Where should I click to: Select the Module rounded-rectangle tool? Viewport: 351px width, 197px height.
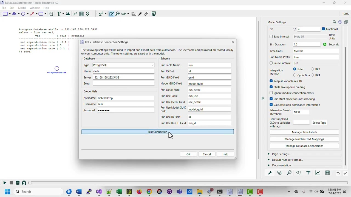(41, 14)
